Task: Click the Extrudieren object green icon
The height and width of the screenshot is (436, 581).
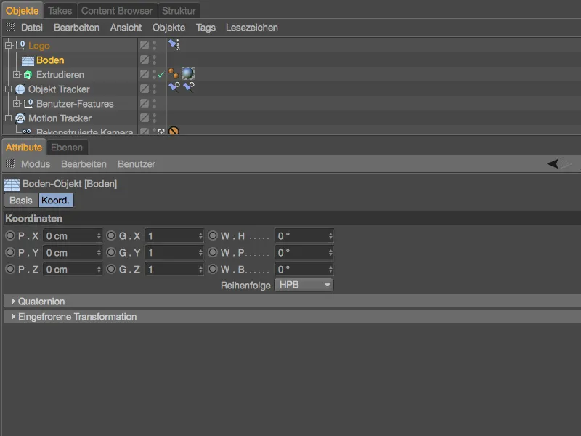Action: click(x=28, y=75)
